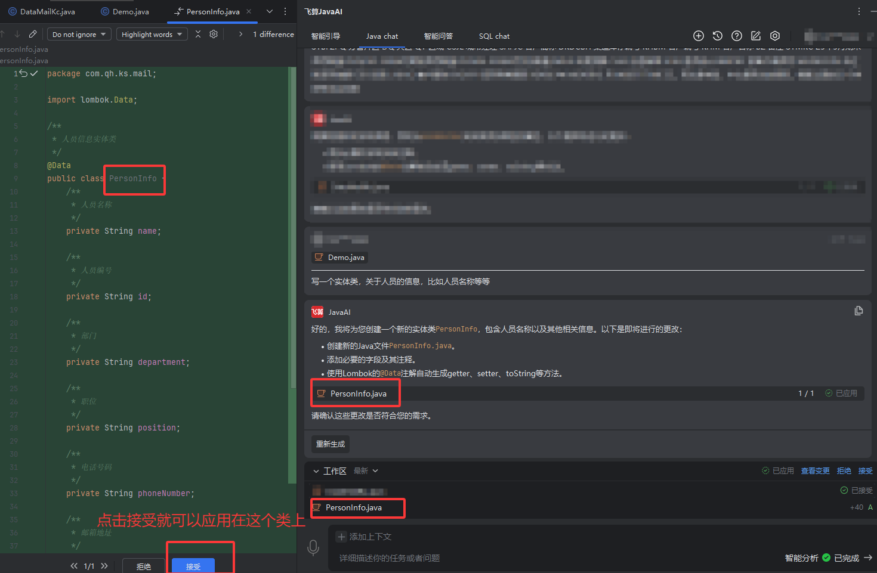The height and width of the screenshot is (573, 877).
Task: Click the collapse unchanged fragments icon
Action: click(198, 34)
